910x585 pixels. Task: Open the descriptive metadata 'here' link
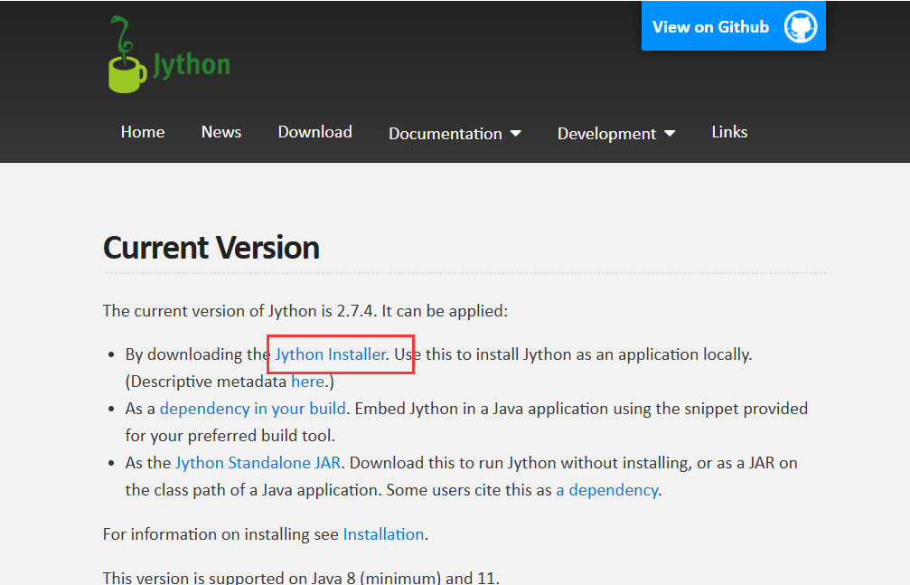(x=307, y=382)
